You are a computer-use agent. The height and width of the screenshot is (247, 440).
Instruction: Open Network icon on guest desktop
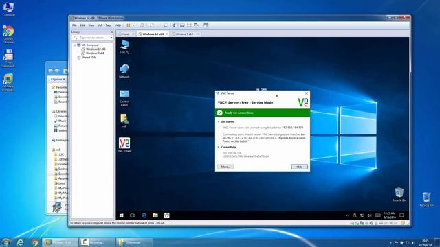point(124,71)
